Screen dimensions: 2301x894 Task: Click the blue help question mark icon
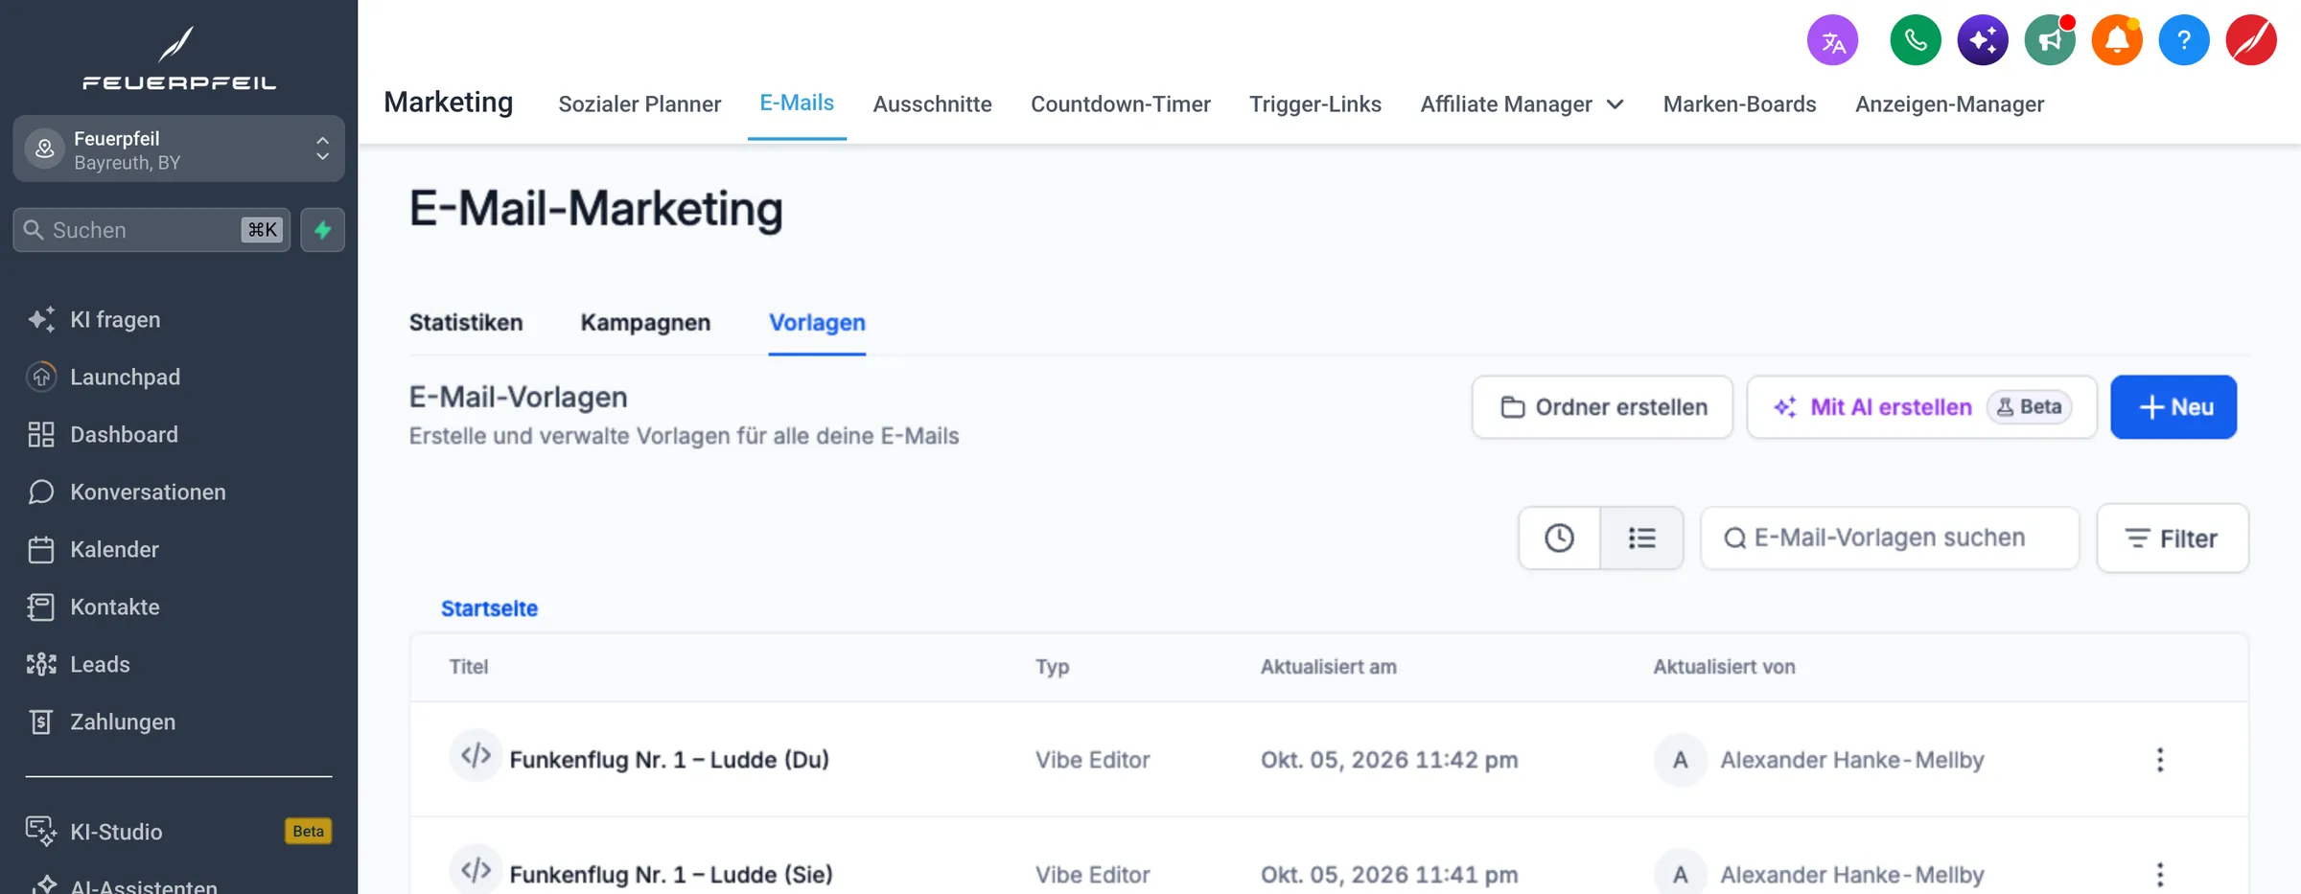[x=2184, y=40]
